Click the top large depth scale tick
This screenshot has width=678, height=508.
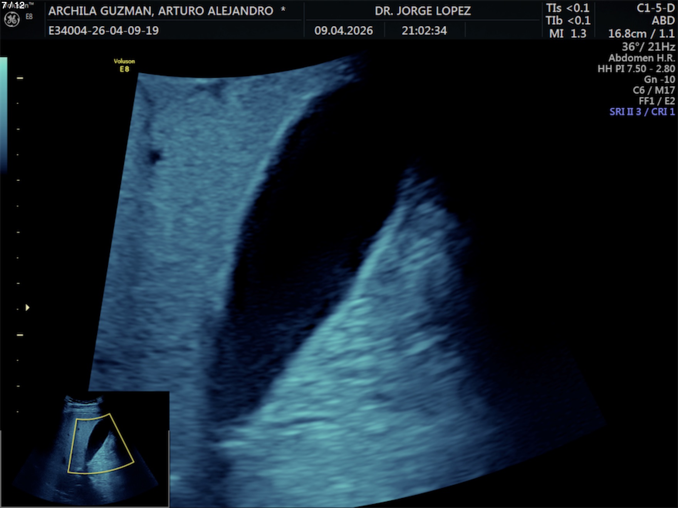20,78
